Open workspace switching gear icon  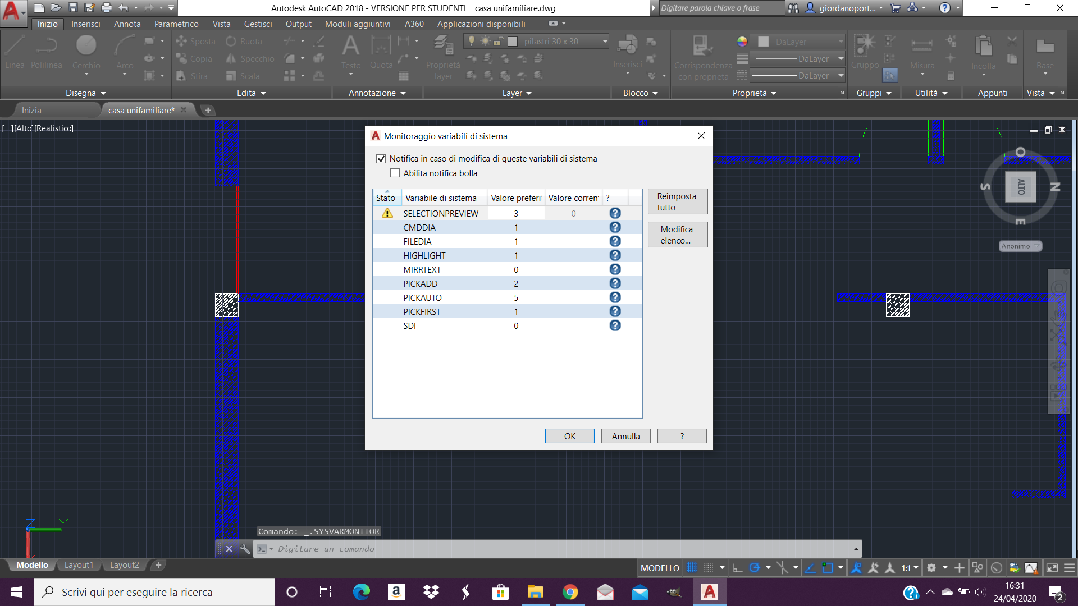(931, 568)
